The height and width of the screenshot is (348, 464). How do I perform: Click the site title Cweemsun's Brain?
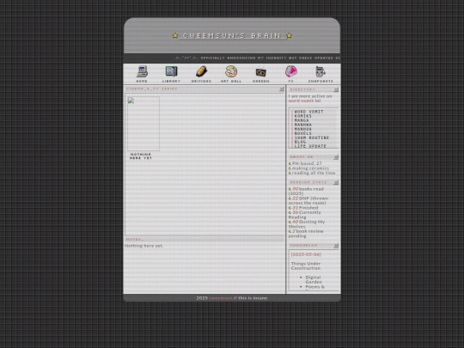point(232,35)
